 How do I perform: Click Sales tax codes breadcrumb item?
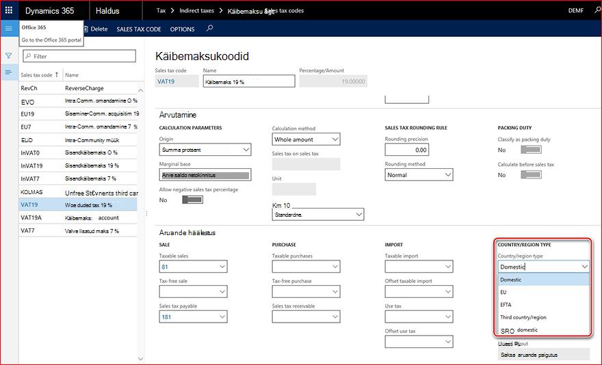[285, 11]
